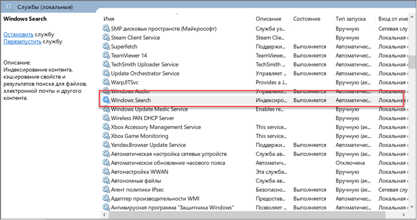Select Windows Update Medic Service name

point(149,109)
